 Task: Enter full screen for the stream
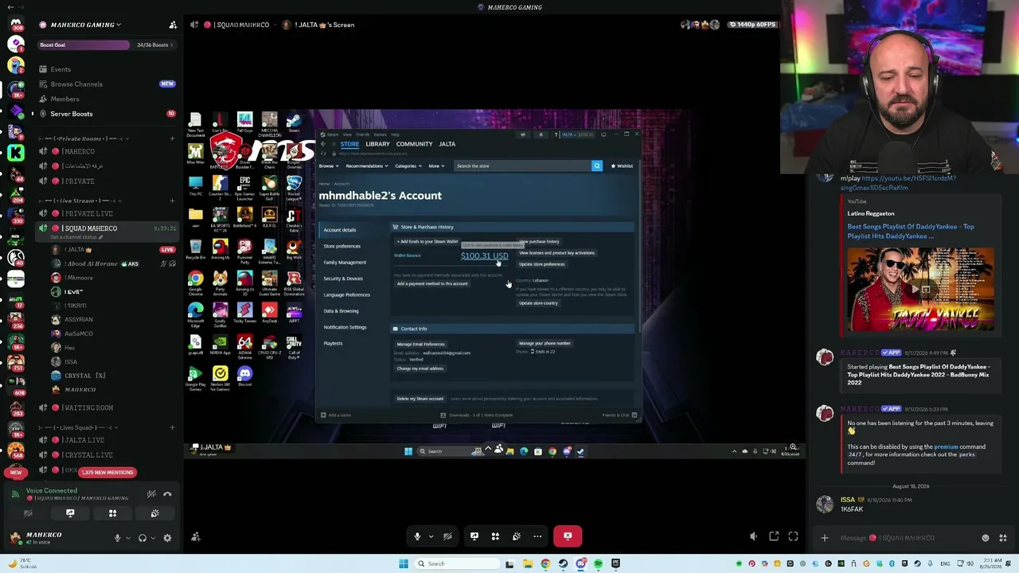point(793,536)
